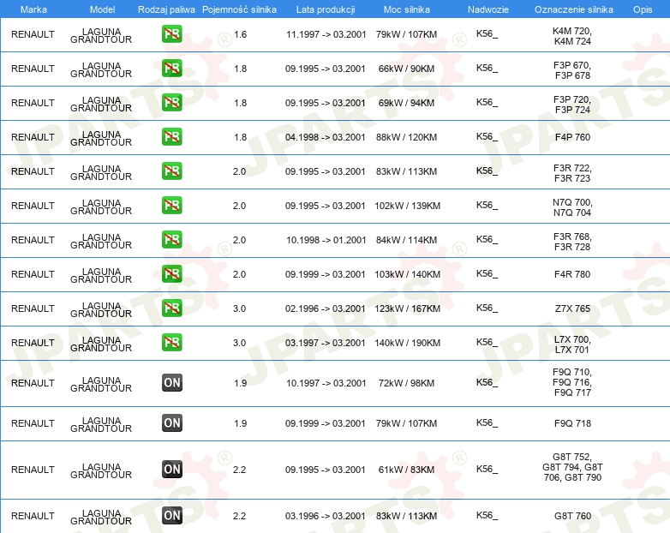Click the Moc silnika column header
The image size is (670, 533).
click(x=407, y=9)
